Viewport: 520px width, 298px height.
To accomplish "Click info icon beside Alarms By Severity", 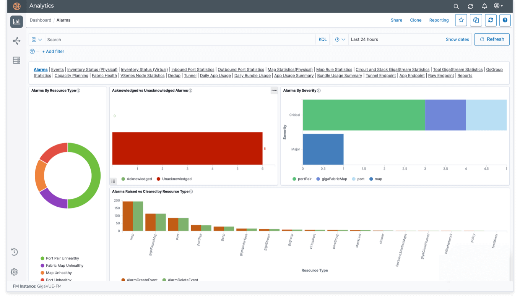I will (x=319, y=91).
